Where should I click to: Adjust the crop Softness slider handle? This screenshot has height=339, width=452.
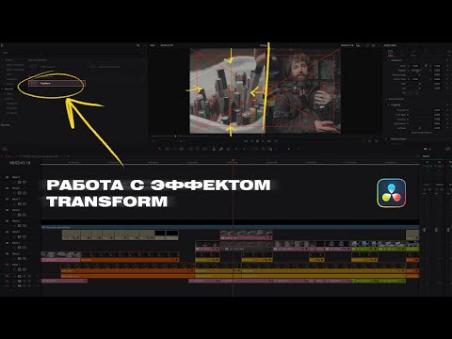click(x=419, y=128)
